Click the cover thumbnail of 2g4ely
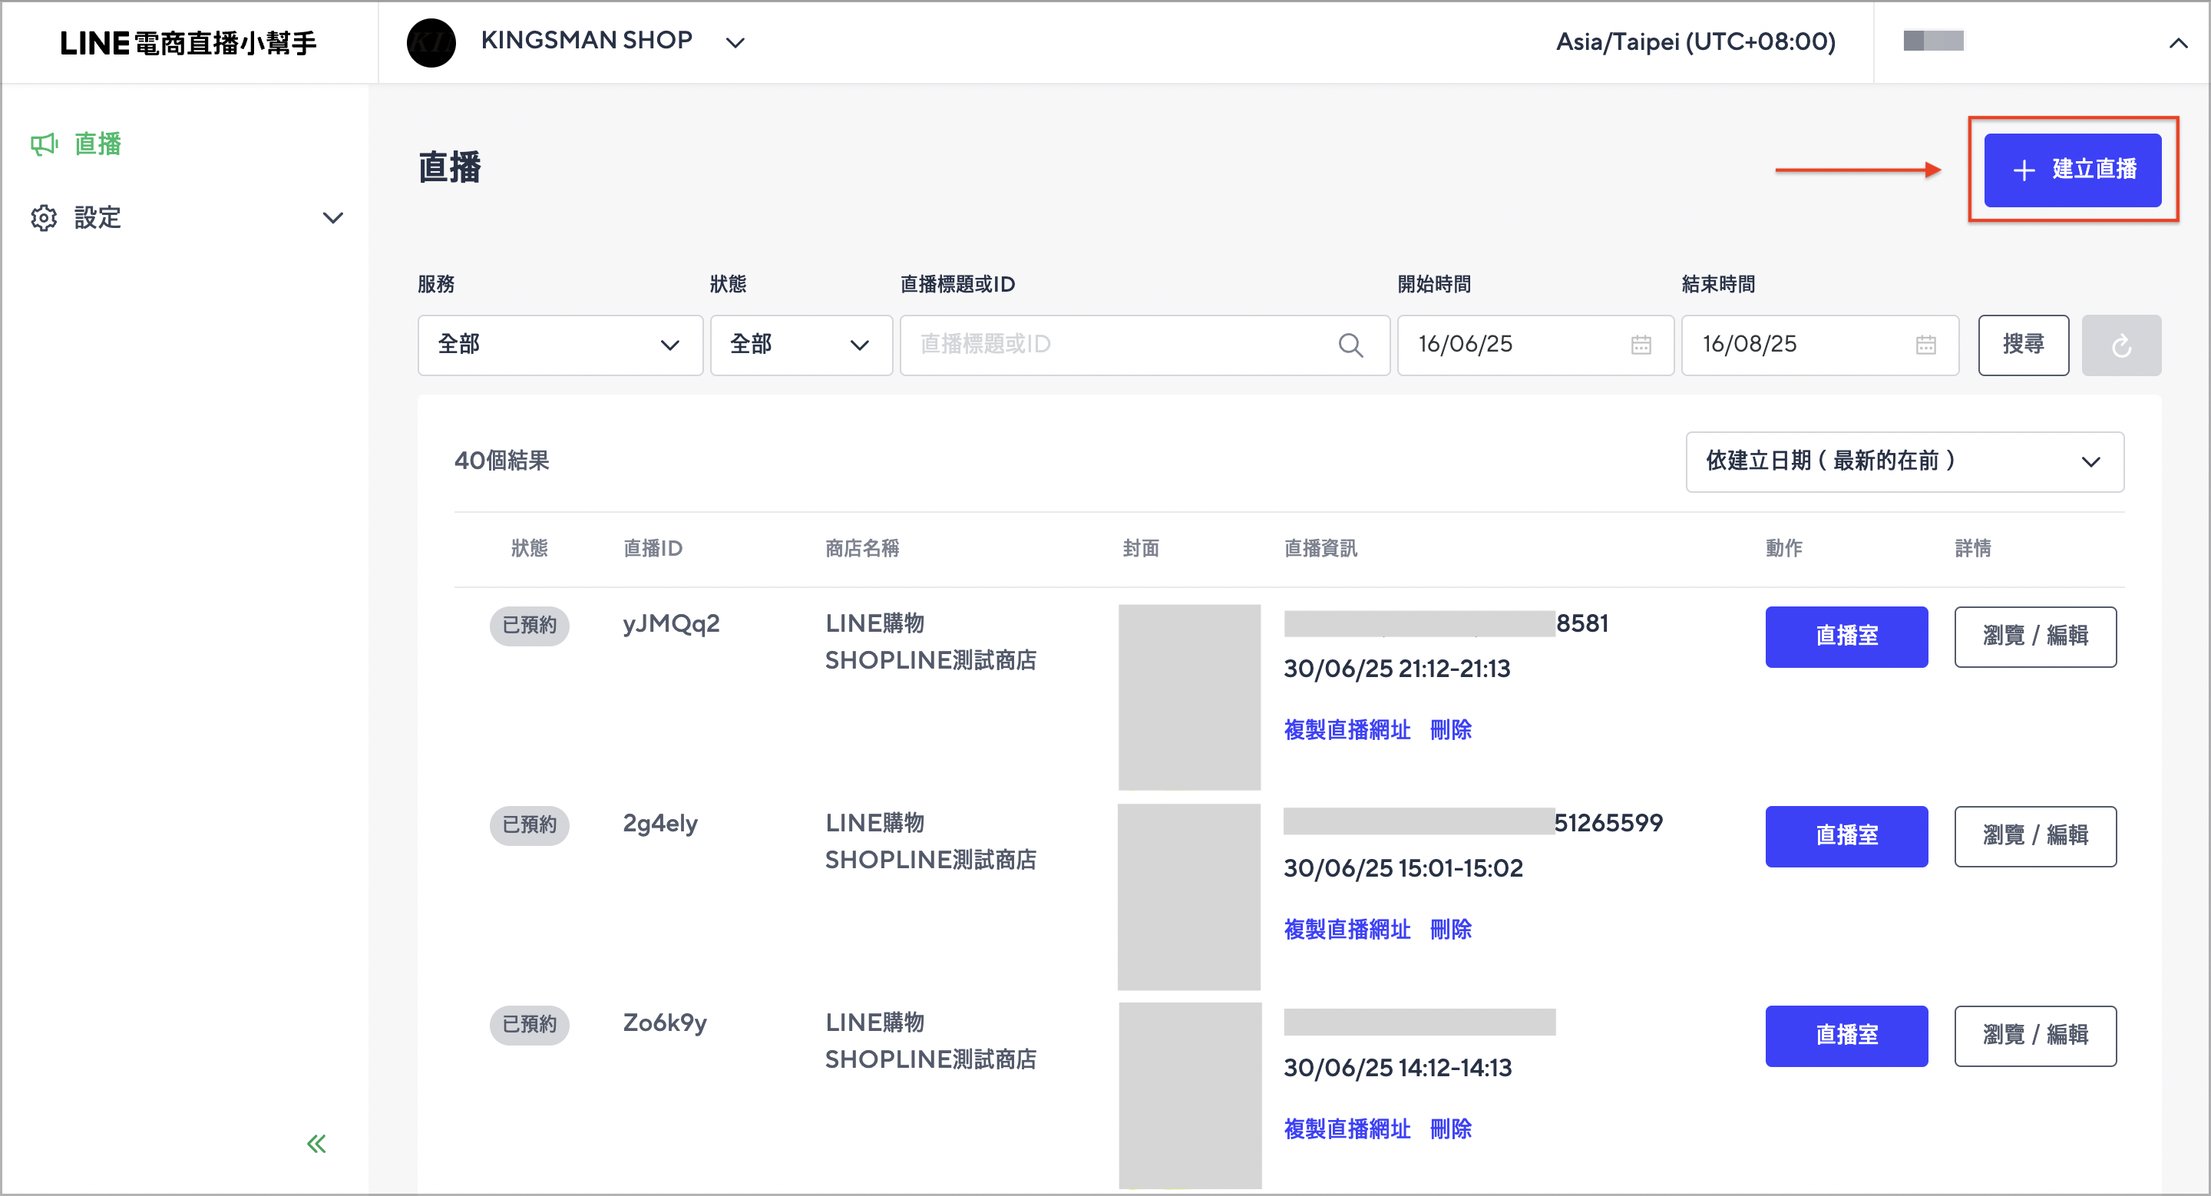 click(x=1188, y=897)
